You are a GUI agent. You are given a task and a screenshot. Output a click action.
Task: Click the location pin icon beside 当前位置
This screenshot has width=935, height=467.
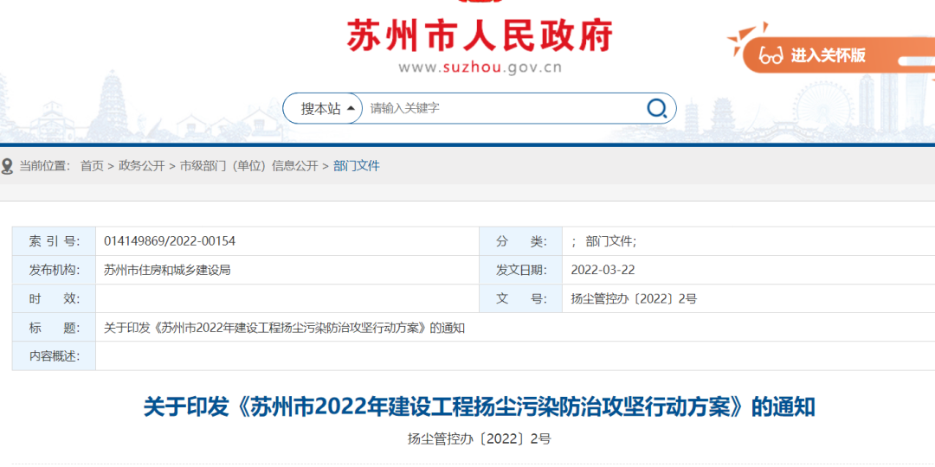[8, 166]
